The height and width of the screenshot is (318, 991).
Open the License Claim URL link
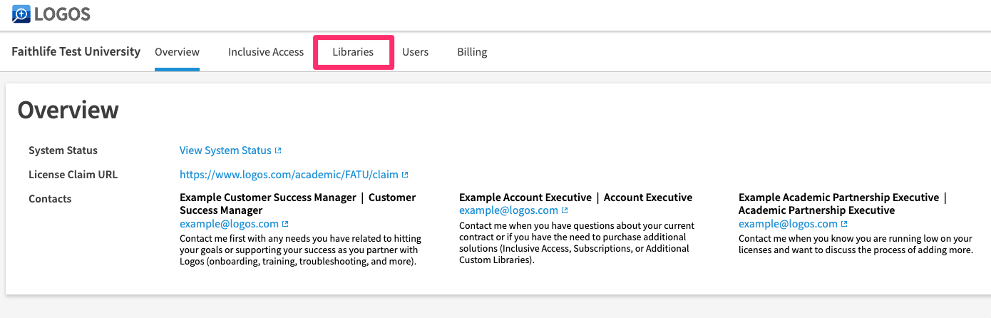pos(289,175)
